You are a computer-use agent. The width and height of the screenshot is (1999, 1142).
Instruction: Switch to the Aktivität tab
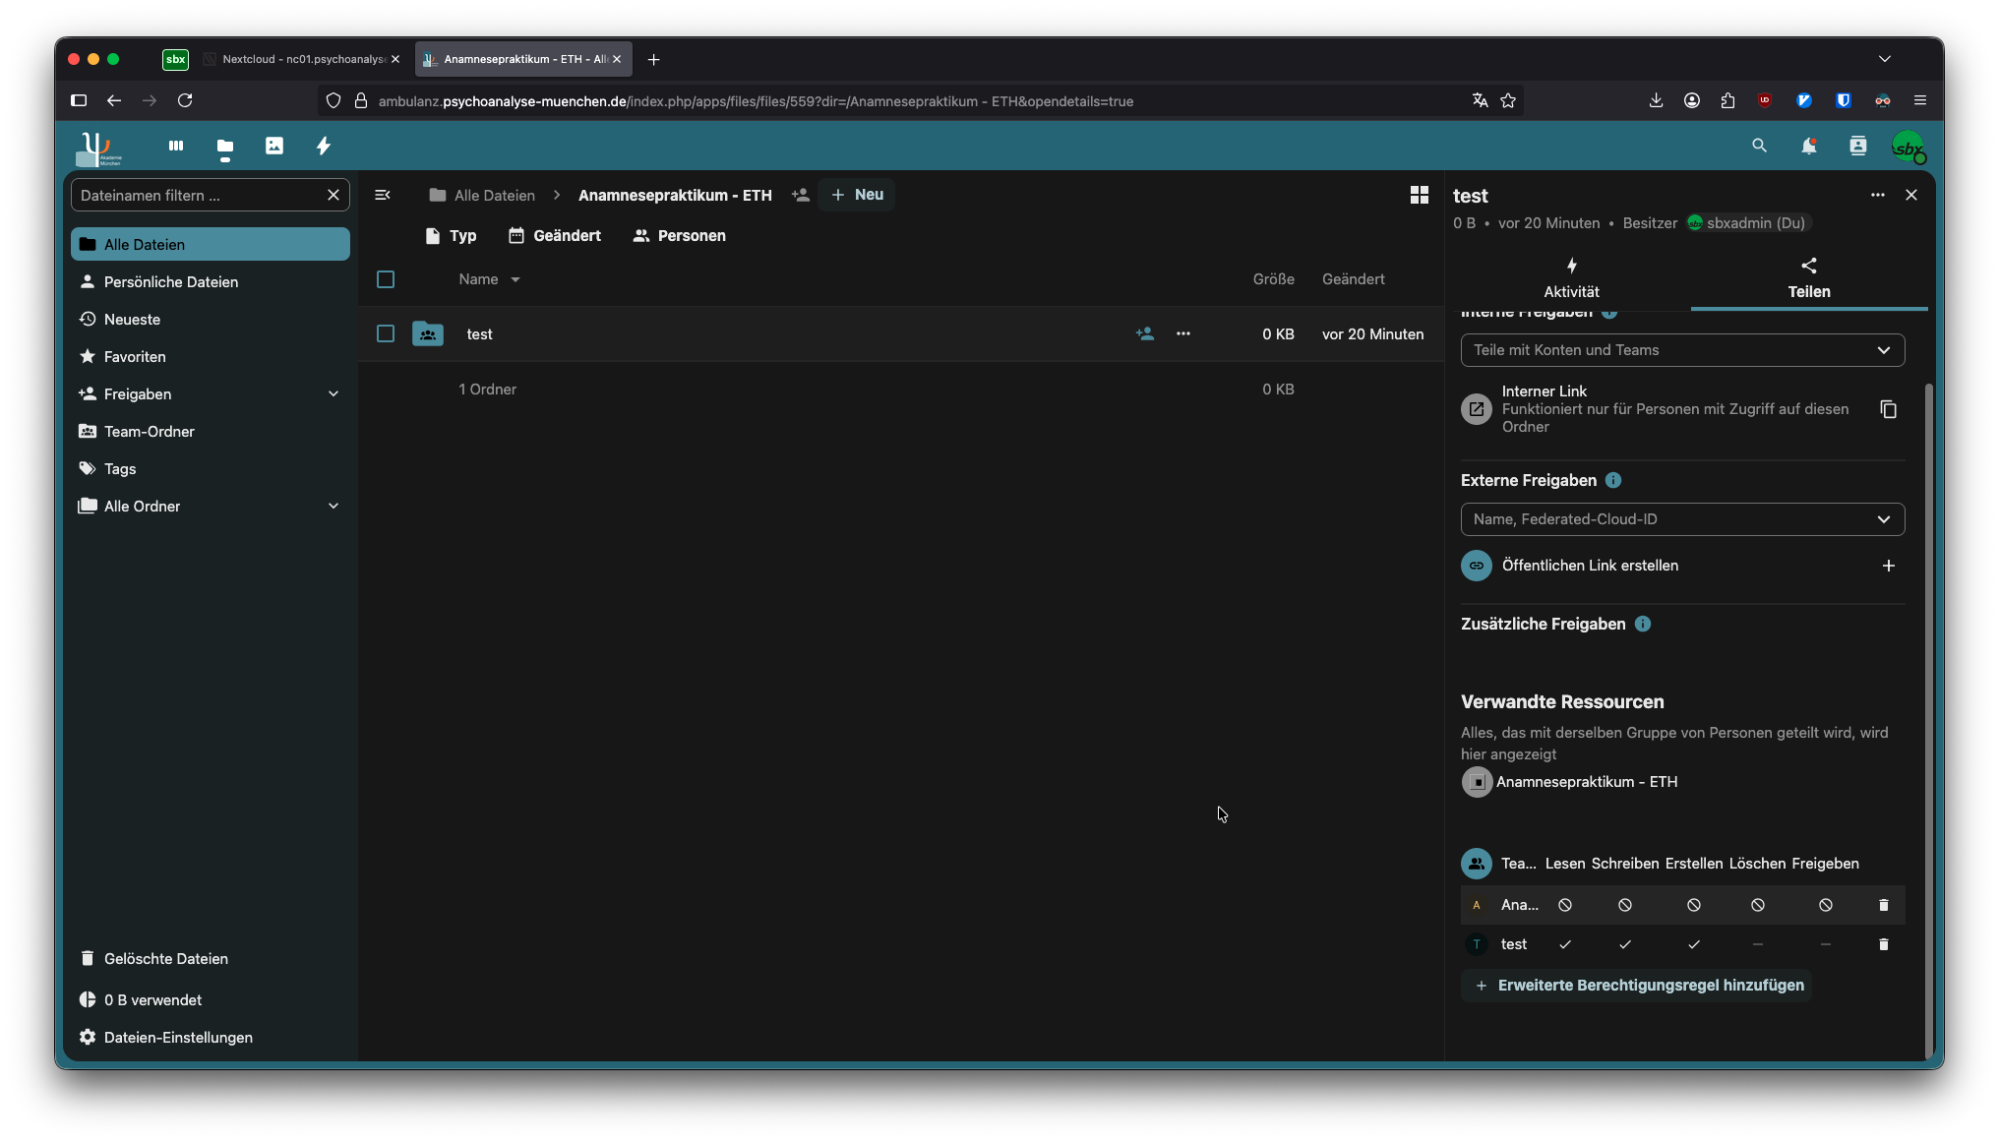[x=1571, y=278]
